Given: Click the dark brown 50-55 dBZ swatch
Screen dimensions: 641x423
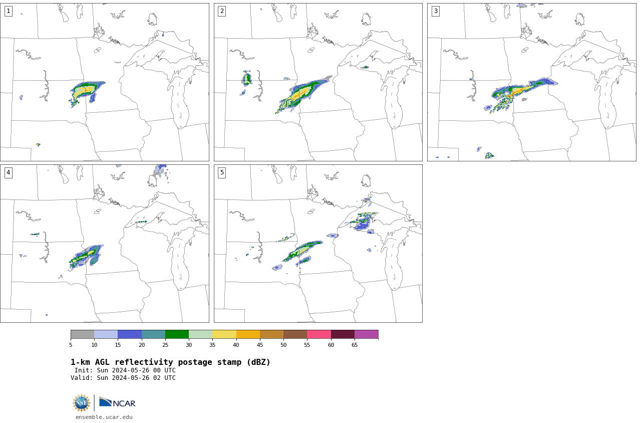Looking at the screenshot, I should [295, 334].
